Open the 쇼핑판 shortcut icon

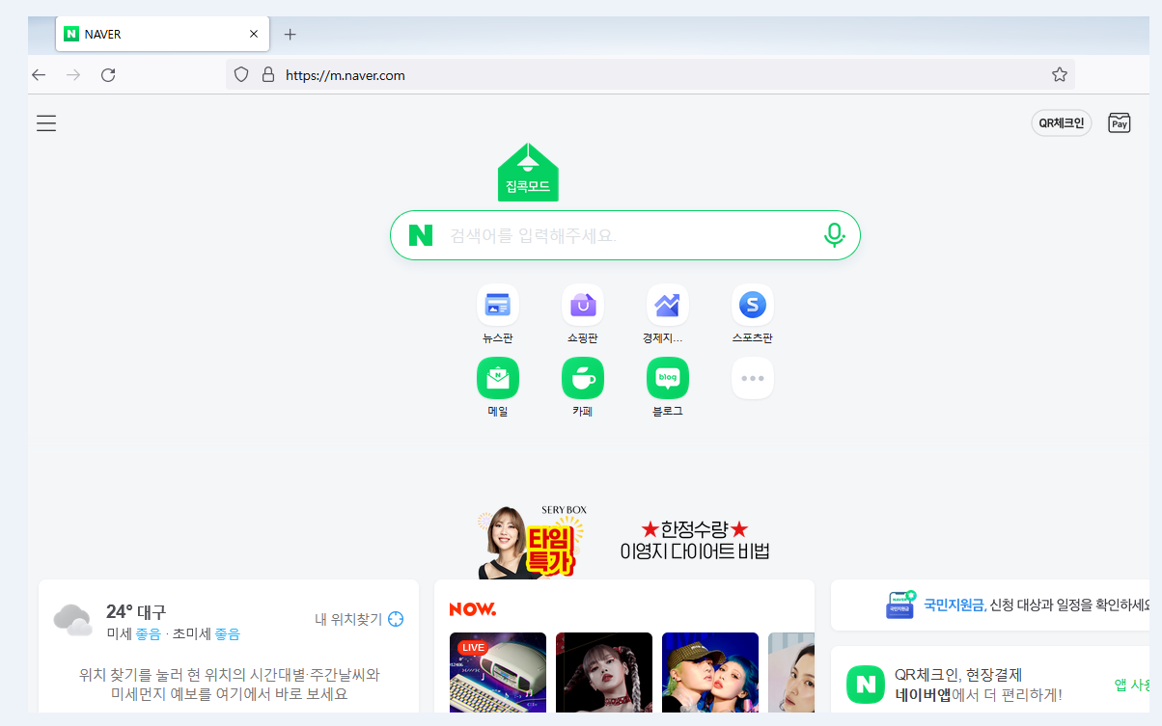[x=583, y=305]
